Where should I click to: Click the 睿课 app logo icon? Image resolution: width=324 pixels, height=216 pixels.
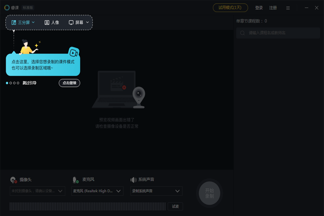(7, 8)
